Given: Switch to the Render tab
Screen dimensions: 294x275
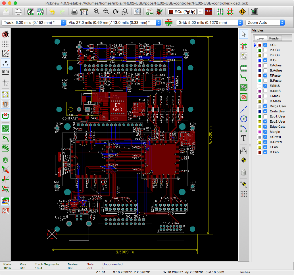Looking at the screenshot, I should (x=274, y=38).
